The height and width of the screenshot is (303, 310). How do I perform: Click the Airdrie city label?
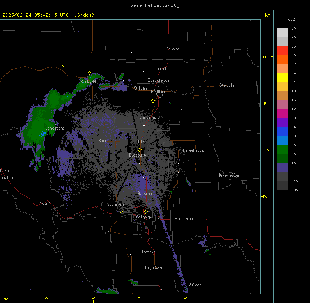[145, 193]
